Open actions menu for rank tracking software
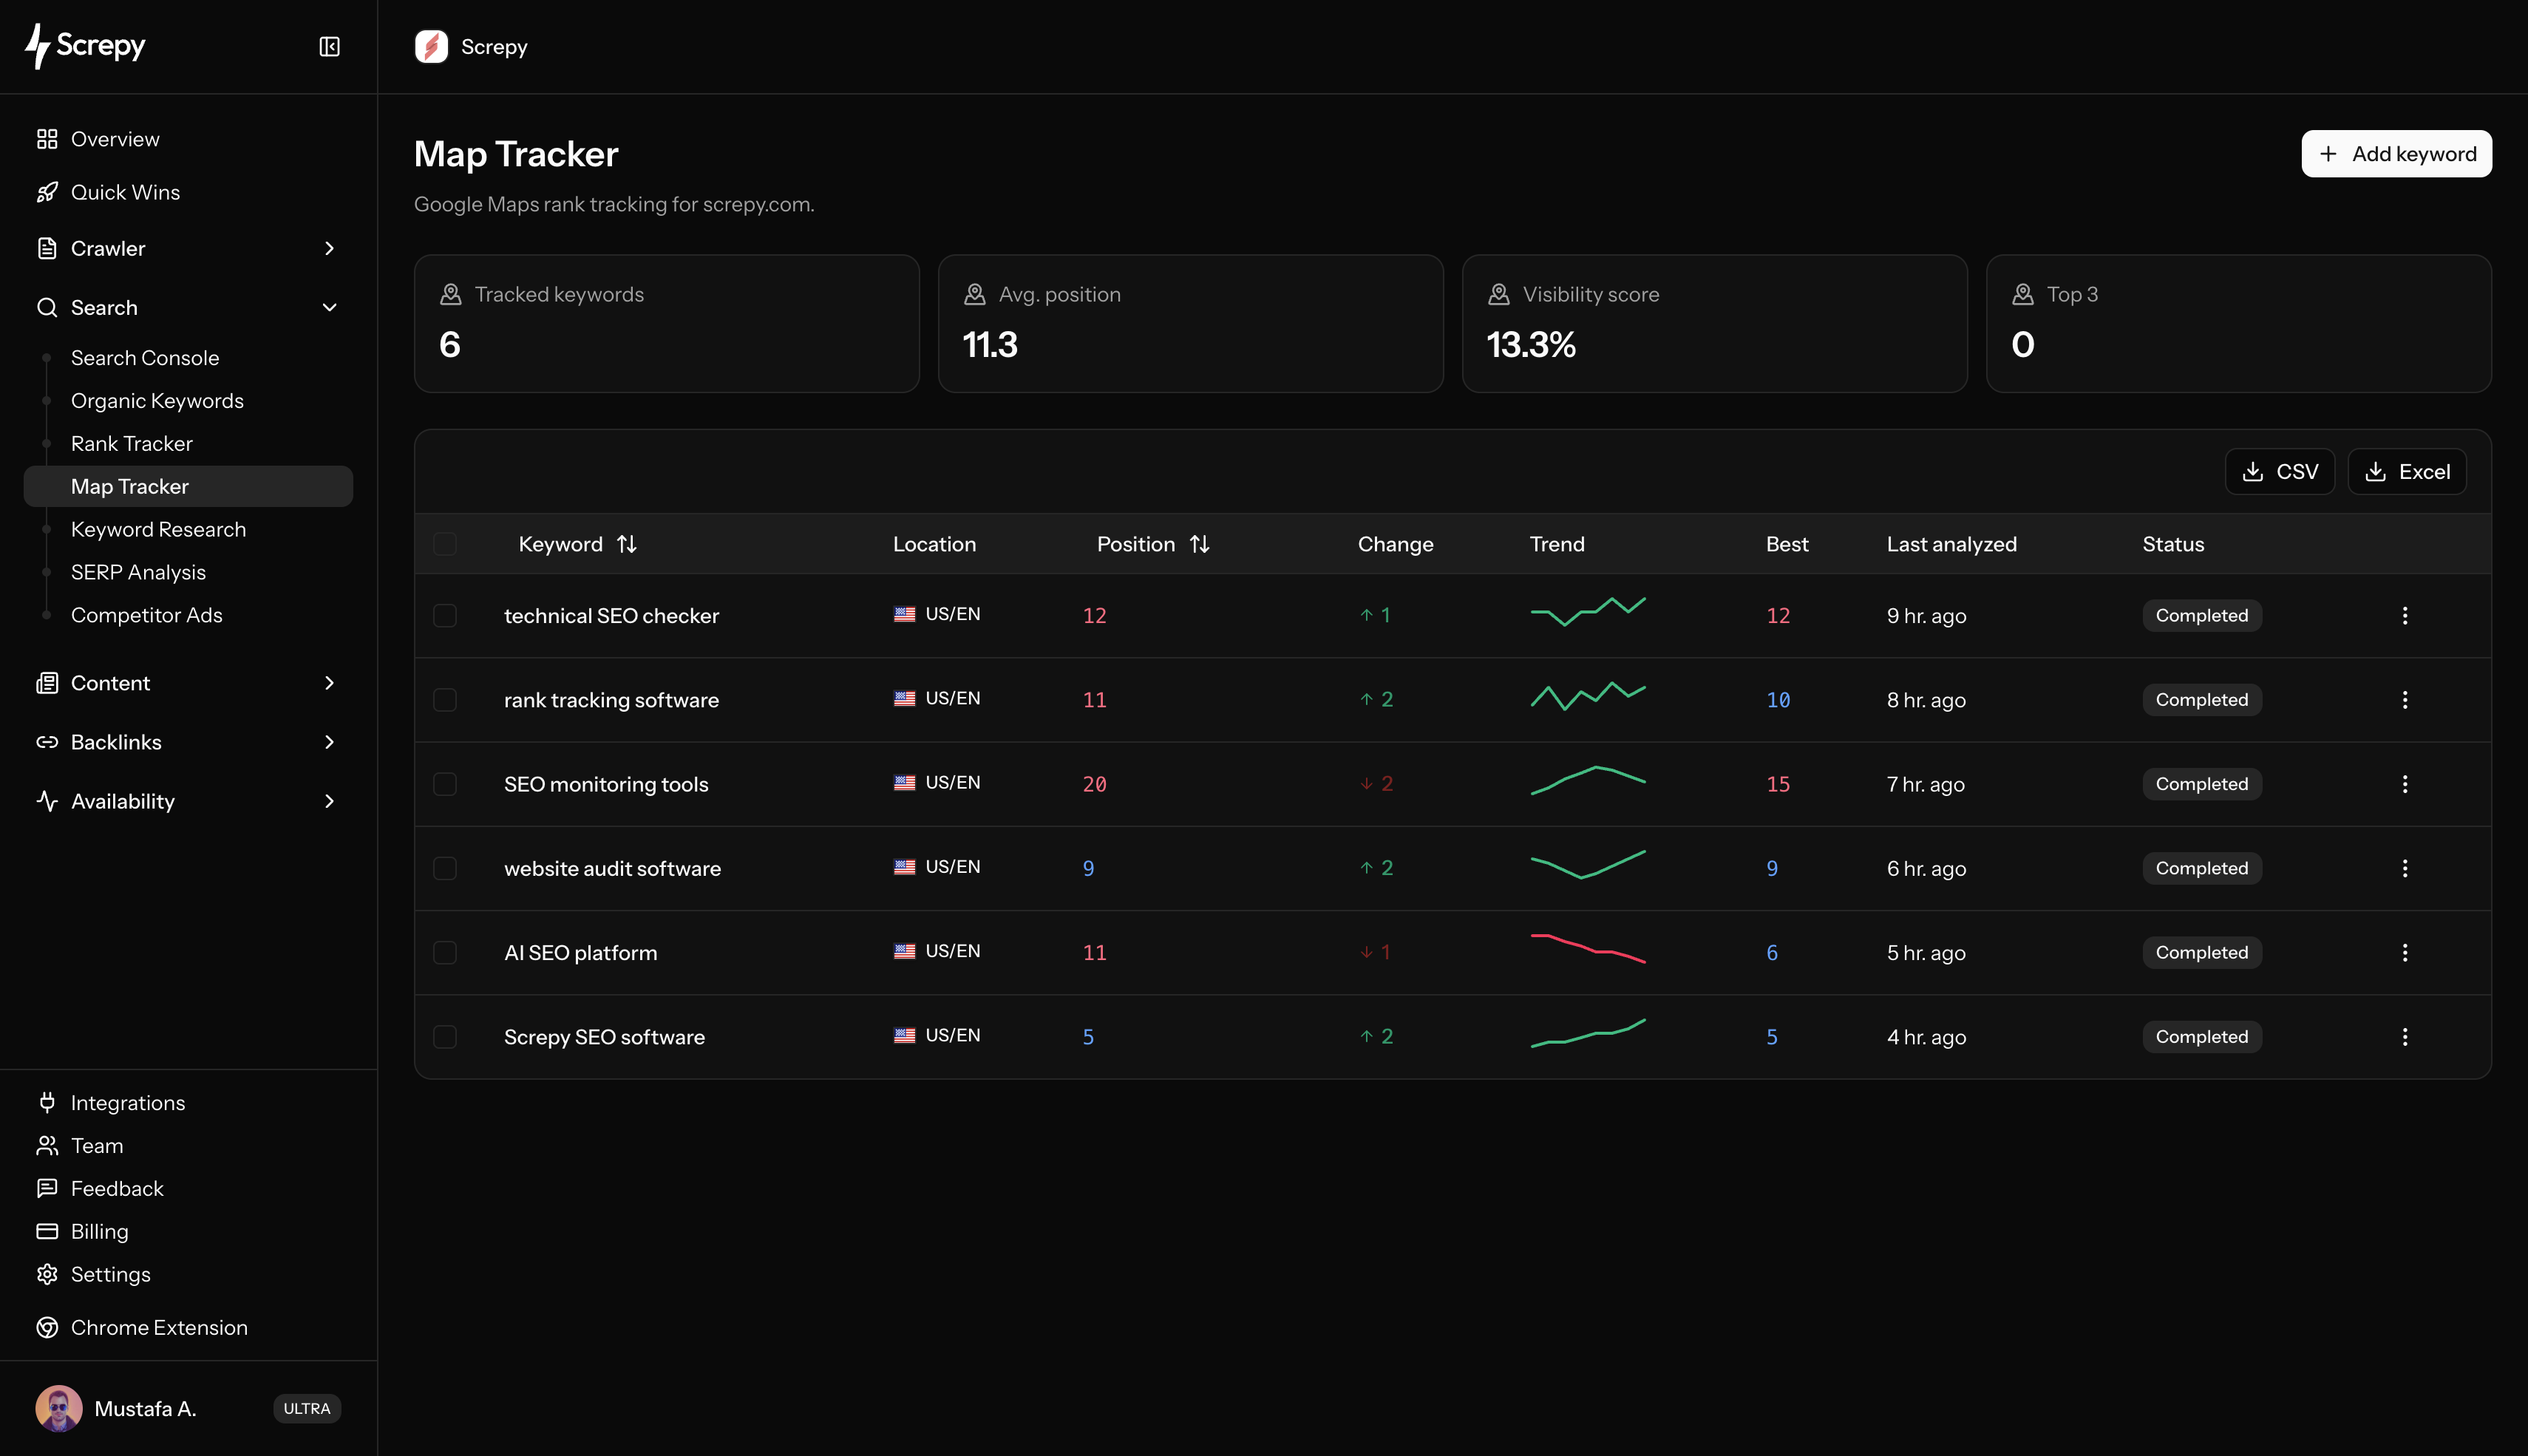This screenshot has width=2528, height=1456. (x=2405, y=700)
